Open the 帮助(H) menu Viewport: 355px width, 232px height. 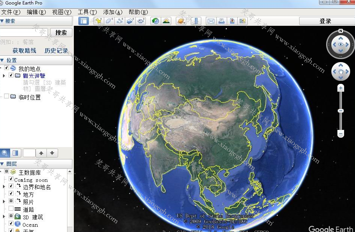point(138,12)
